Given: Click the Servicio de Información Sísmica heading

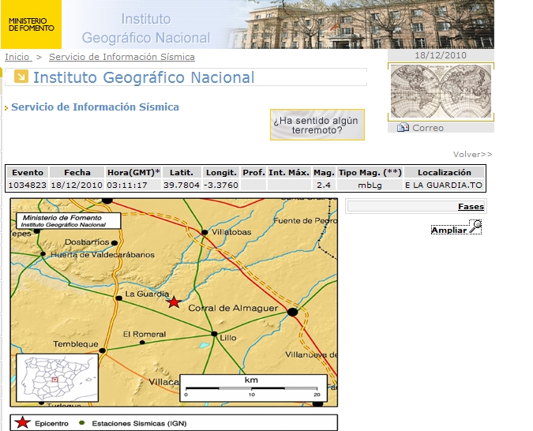Looking at the screenshot, I should (95, 107).
